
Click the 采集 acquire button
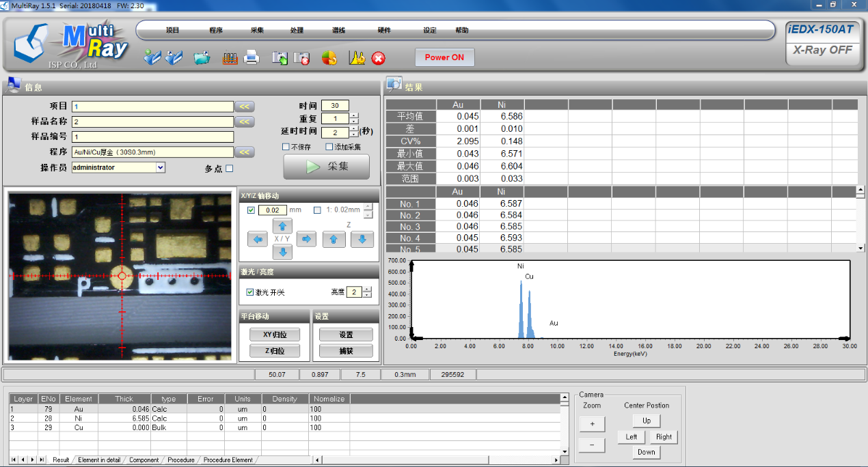tap(327, 167)
